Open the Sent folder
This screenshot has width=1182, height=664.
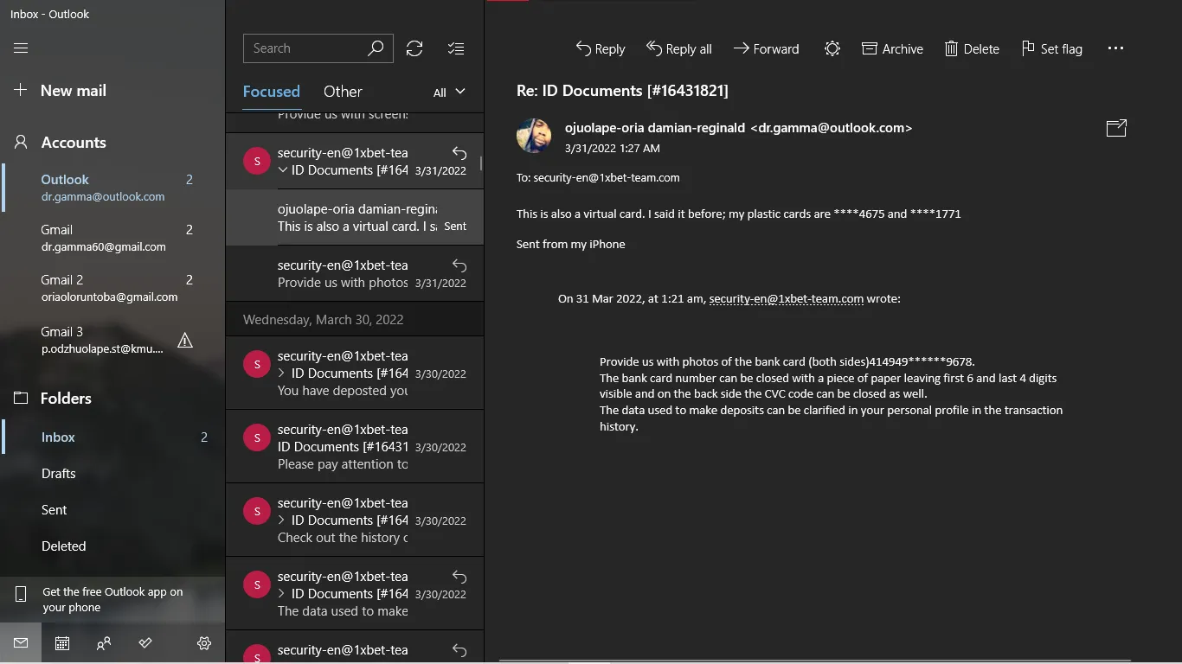tap(54, 510)
